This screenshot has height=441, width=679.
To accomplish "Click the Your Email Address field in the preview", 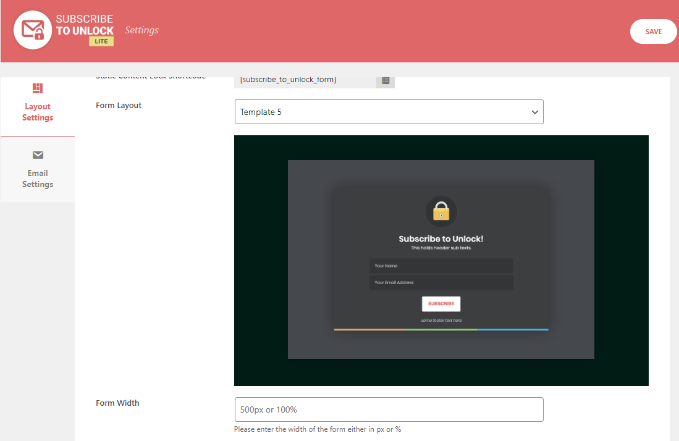I will pos(441,283).
